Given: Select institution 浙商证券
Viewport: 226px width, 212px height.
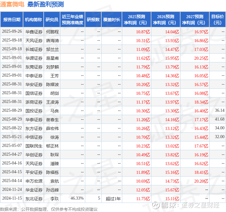Looking at the screenshot, I should pyautogui.click(x=34, y=102).
